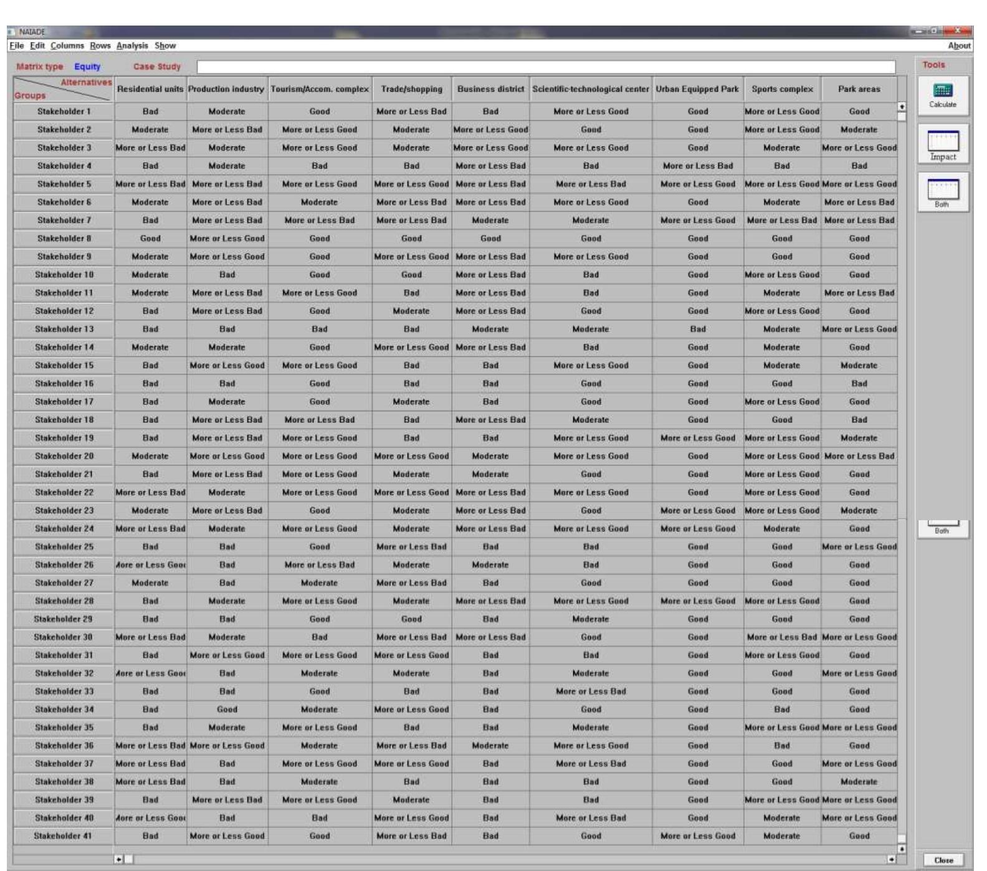Select the Business district column header
The height and width of the screenshot is (871, 987).
490,89
